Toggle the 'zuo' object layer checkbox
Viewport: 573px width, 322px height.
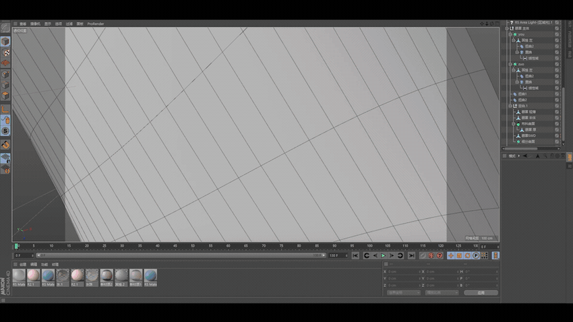[557, 64]
